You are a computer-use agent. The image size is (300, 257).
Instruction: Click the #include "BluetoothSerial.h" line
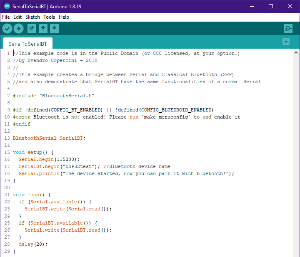(x=54, y=96)
